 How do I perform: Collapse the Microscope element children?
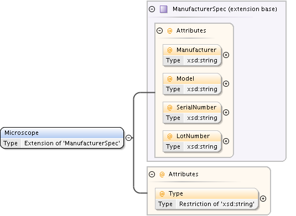(x=128, y=138)
